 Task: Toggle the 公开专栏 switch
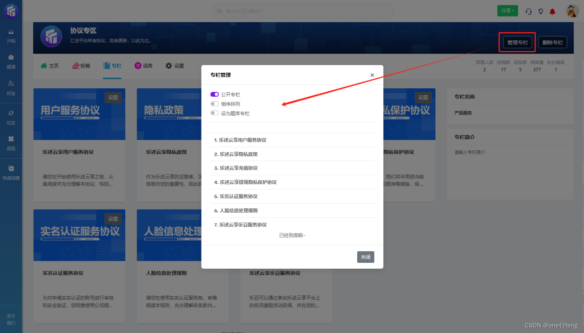coord(215,94)
